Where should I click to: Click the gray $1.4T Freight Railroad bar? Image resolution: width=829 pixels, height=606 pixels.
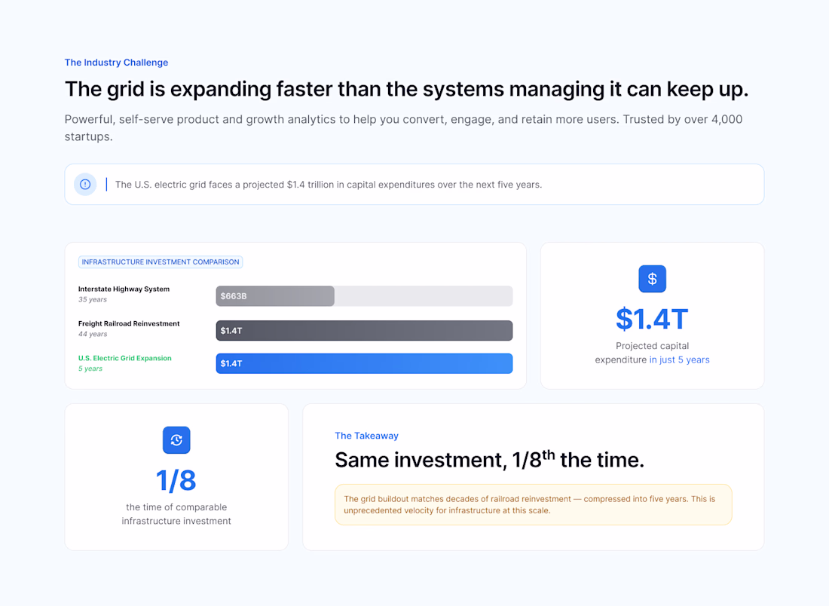[364, 330]
